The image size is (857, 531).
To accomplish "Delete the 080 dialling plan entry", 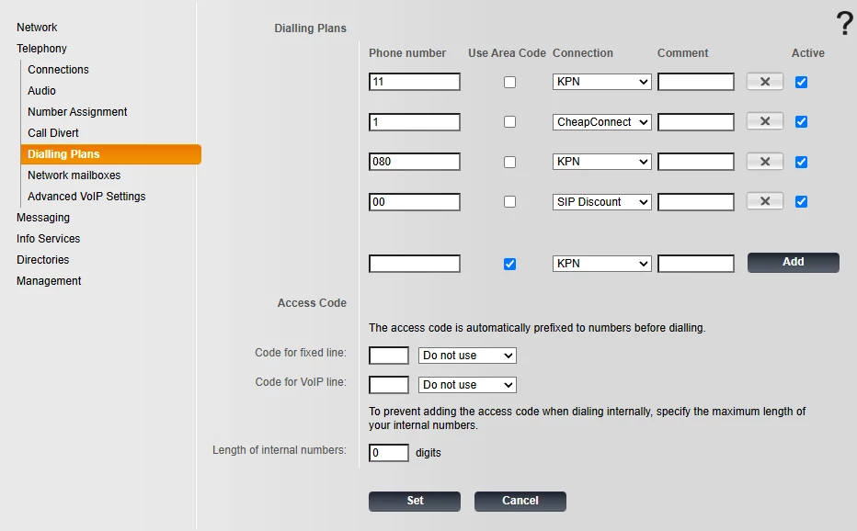I will pos(765,162).
